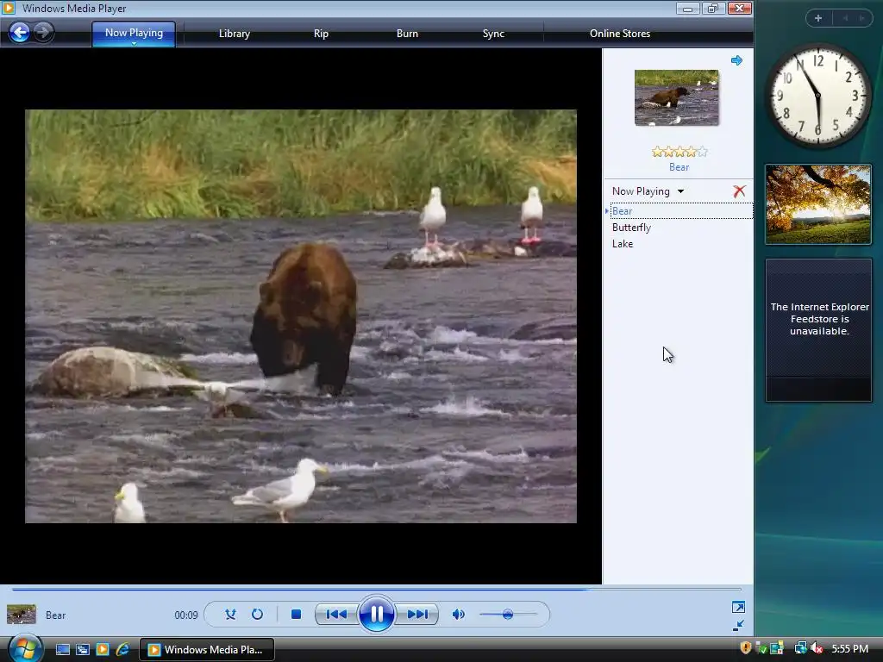This screenshot has height=662, width=883.
Task: Adjust the volume slider
Action: tap(508, 614)
